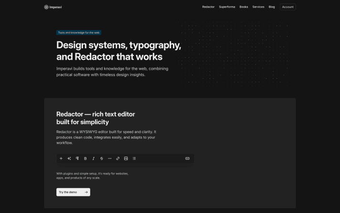
Task: Open the Services navigation link
Action: (x=258, y=7)
